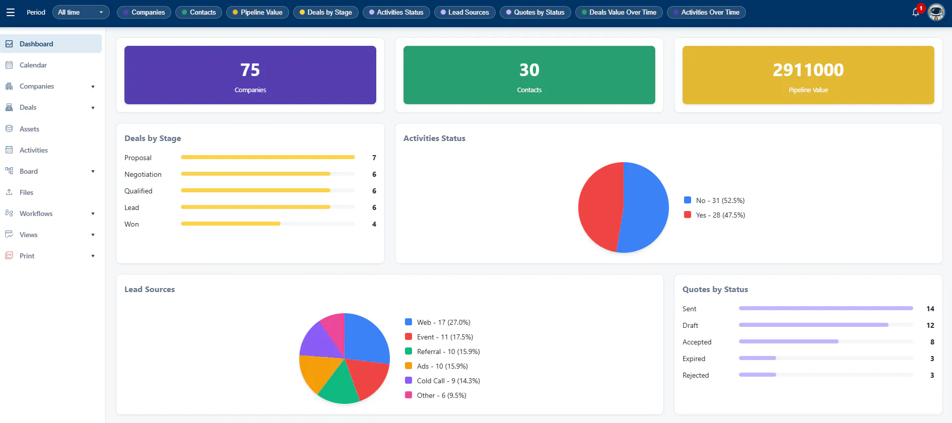Click the 'Rejected' quote status label
This screenshot has width=952, height=423.
696,375
